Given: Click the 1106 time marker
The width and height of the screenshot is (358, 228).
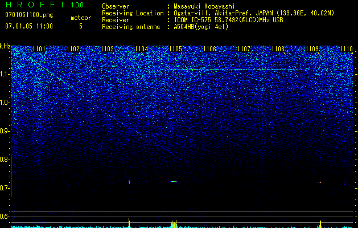Looking at the screenshot, I should coord(209,49).
